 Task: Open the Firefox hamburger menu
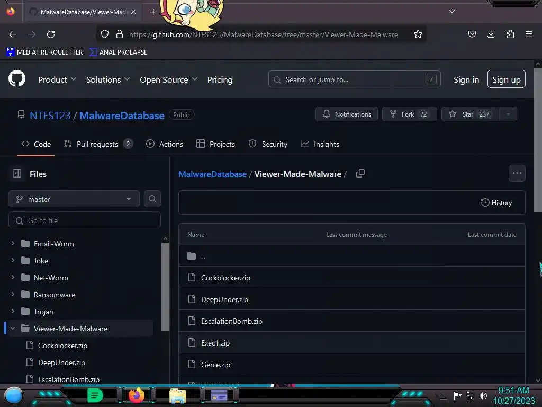click(x=529, y=34)
